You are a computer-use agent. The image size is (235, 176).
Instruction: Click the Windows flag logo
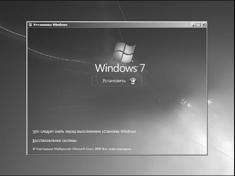124,52
